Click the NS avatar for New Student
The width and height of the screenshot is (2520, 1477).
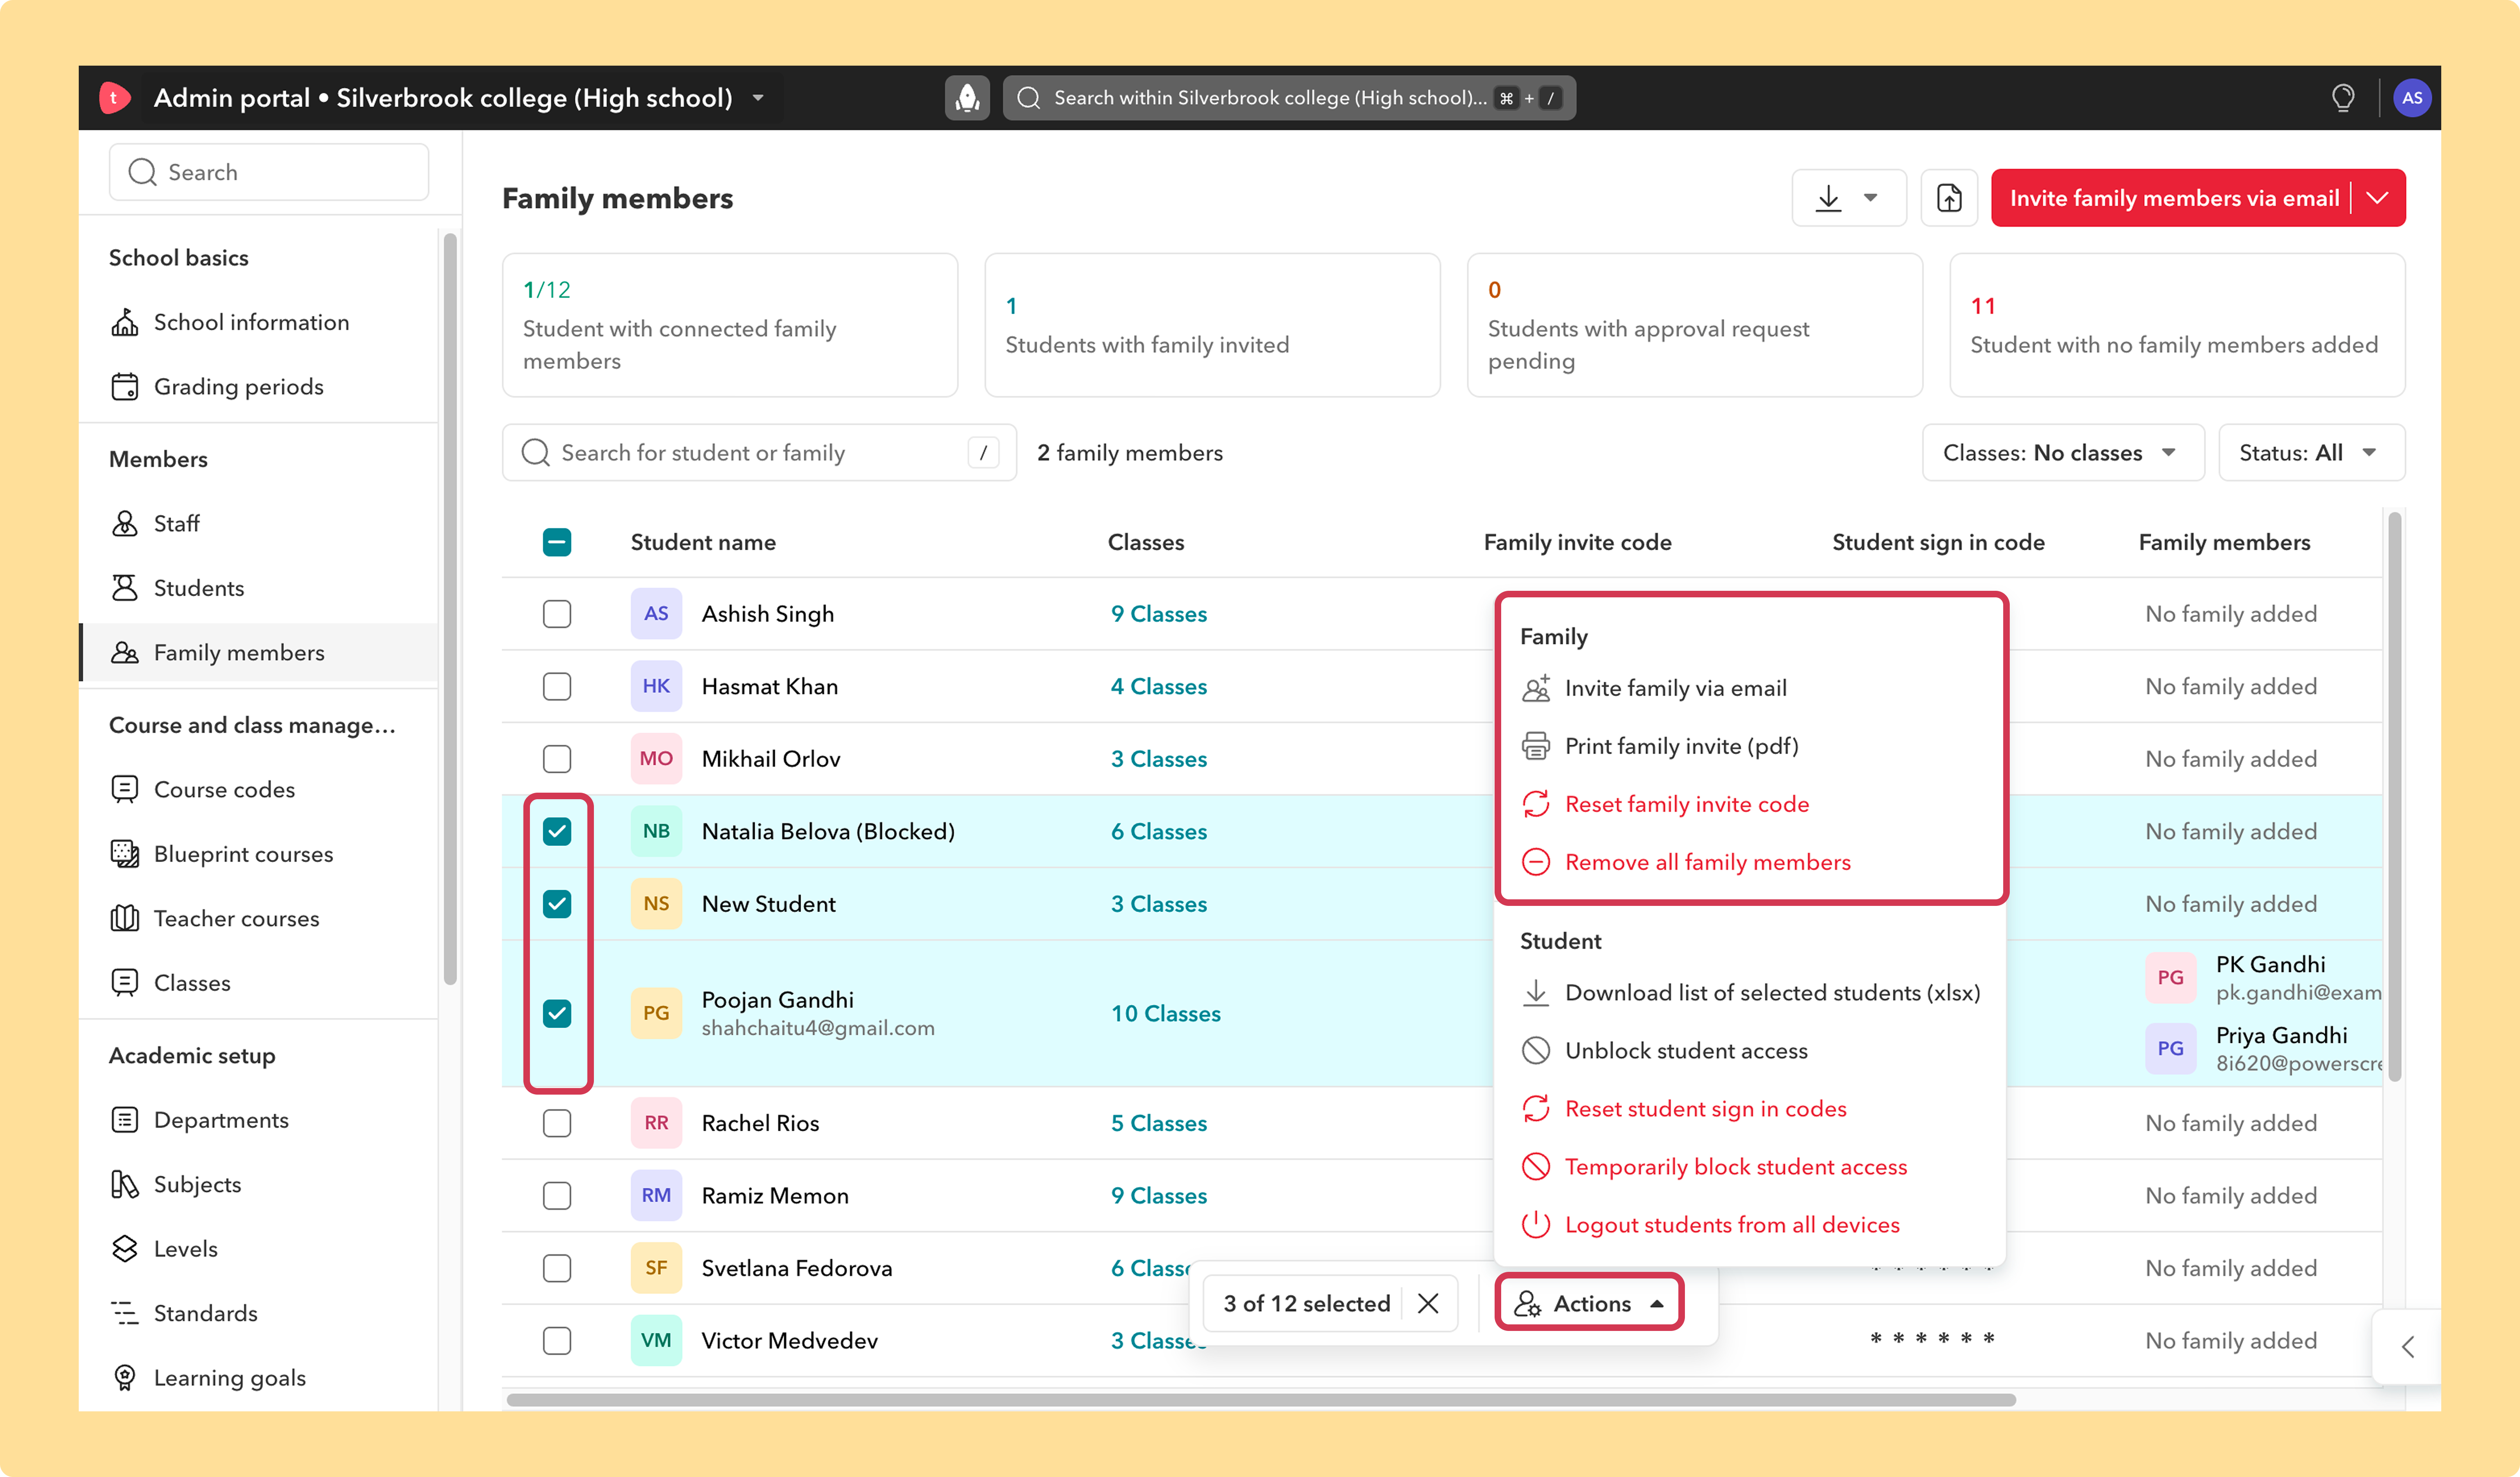pyautogui.click(x=656, y=903)
